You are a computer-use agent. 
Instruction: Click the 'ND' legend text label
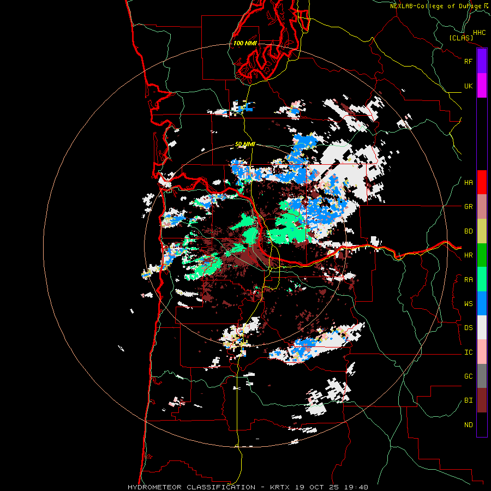(x=468, y=425)
